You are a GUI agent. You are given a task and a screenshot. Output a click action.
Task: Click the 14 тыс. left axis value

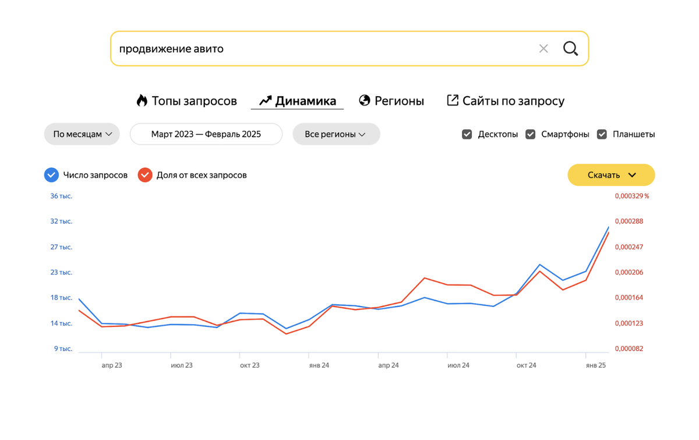click(61, 323)
